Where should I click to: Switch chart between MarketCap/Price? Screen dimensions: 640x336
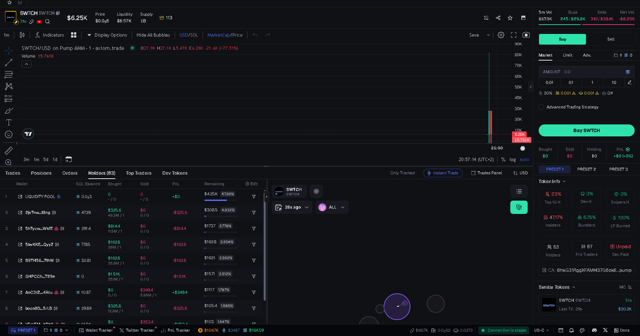(x=225, y=35)
